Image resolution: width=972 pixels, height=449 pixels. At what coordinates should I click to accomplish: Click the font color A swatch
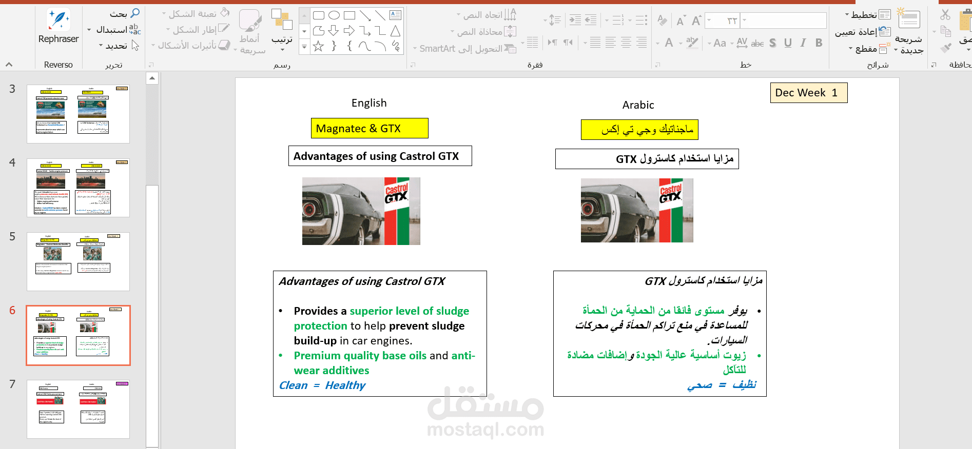[x=669, y=43]
